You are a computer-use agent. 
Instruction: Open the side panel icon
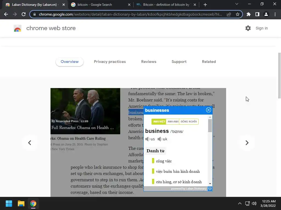257,14
